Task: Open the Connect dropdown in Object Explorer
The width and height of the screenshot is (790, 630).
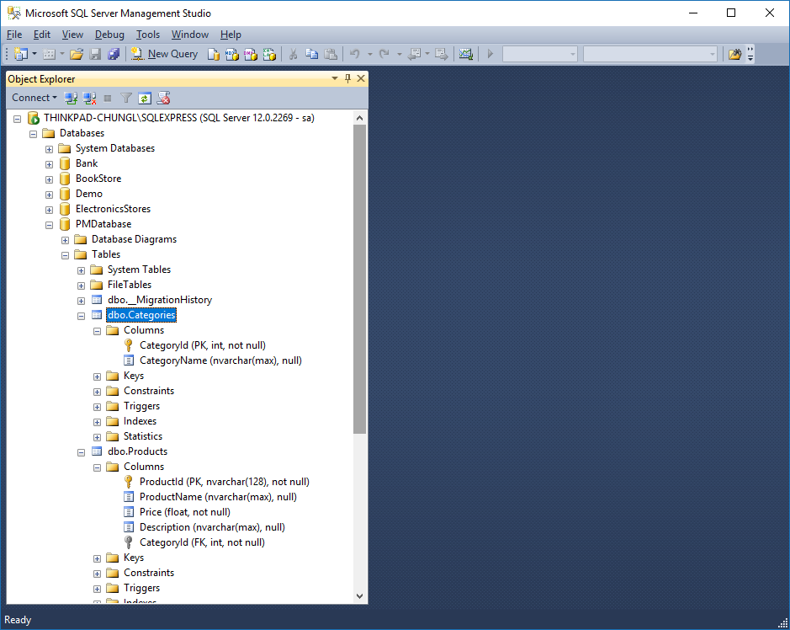Action: 34,98
